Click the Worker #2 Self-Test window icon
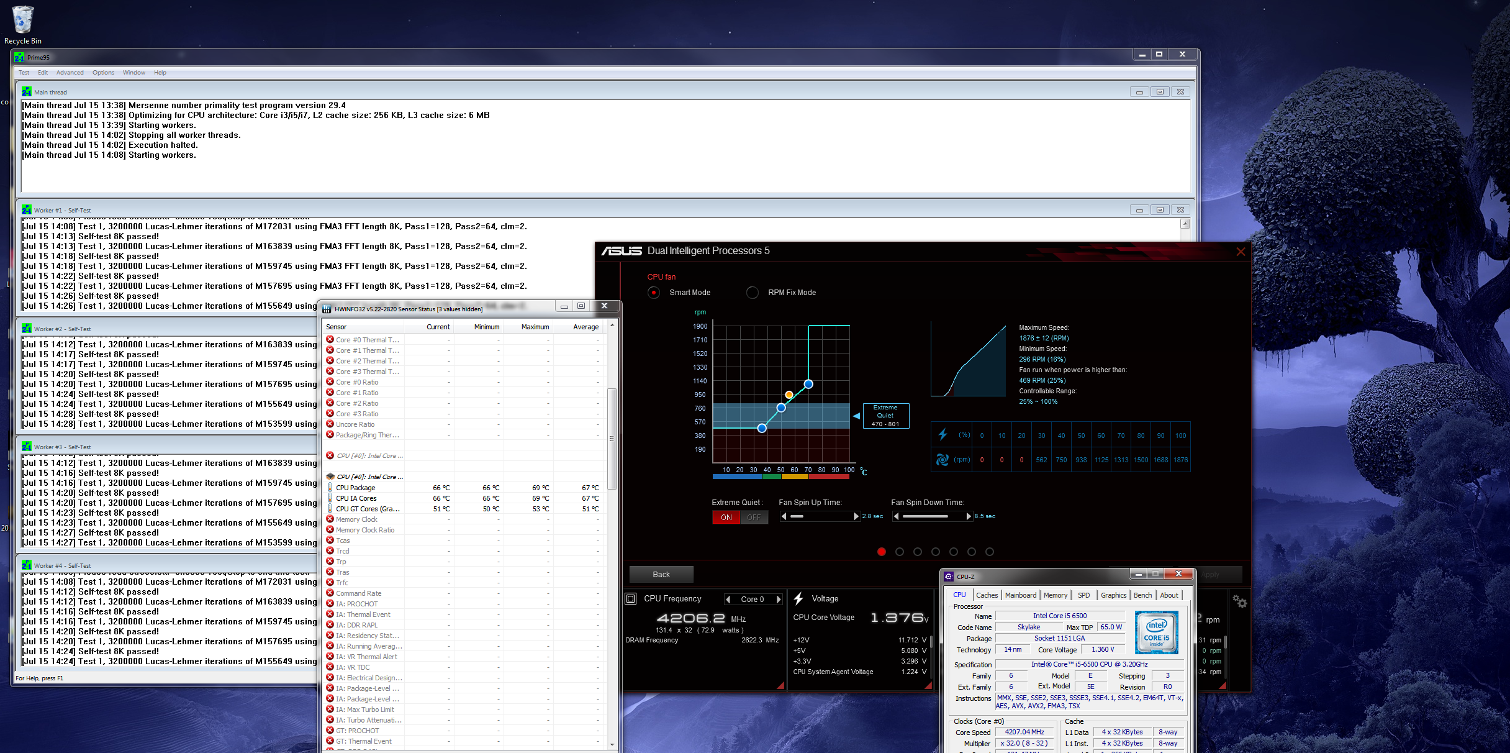The height and width of the screenshot is (753, 1510). [27, 329]
